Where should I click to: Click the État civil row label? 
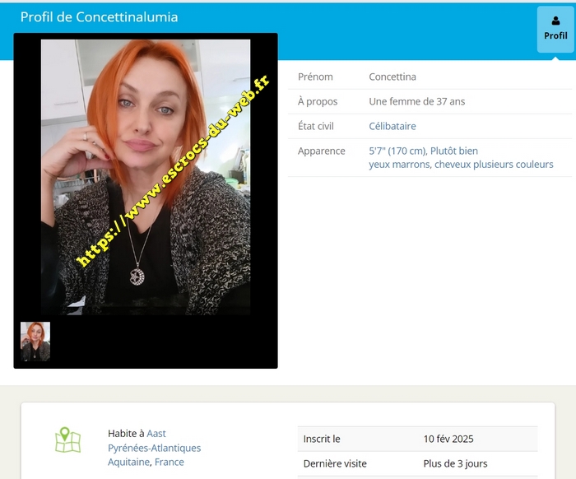(318, 126)
